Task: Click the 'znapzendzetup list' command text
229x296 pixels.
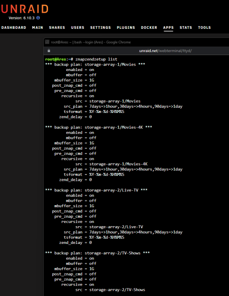Action: tap(96, 59)
